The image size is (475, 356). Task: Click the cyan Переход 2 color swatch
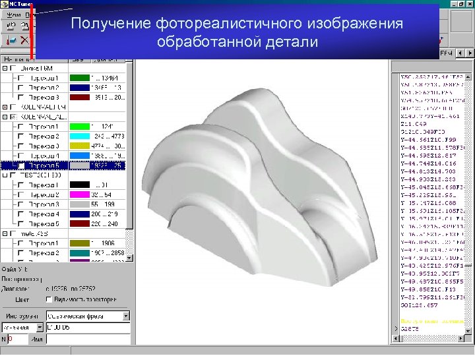(80, 136)
